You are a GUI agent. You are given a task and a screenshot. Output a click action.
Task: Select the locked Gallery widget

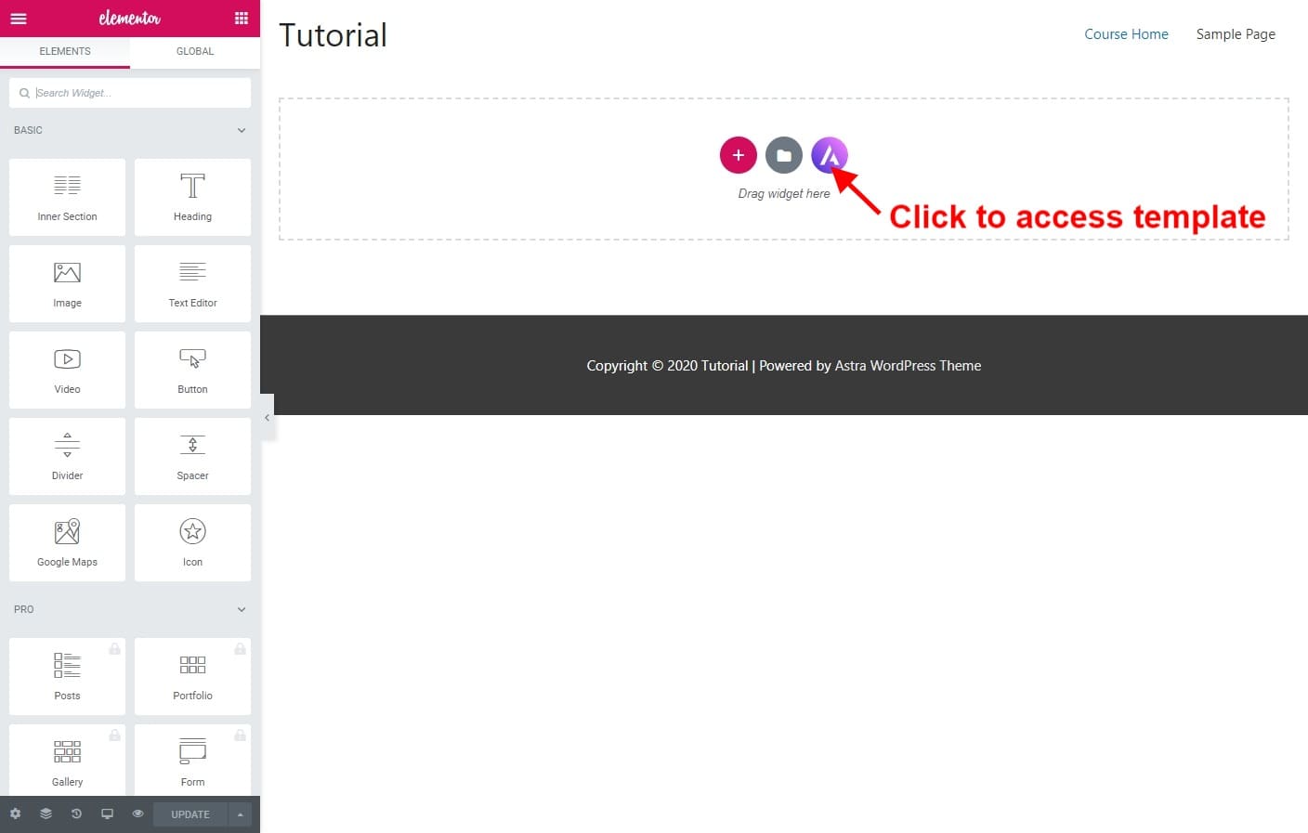67,761
